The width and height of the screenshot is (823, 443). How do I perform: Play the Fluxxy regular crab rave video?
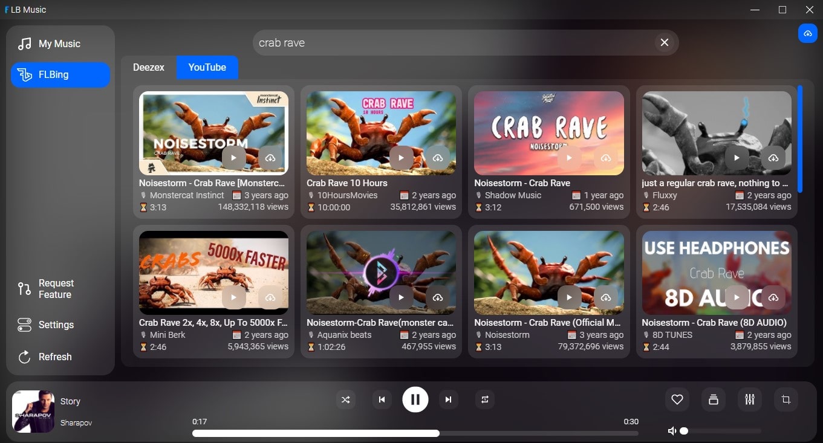[x=737, y=158]
